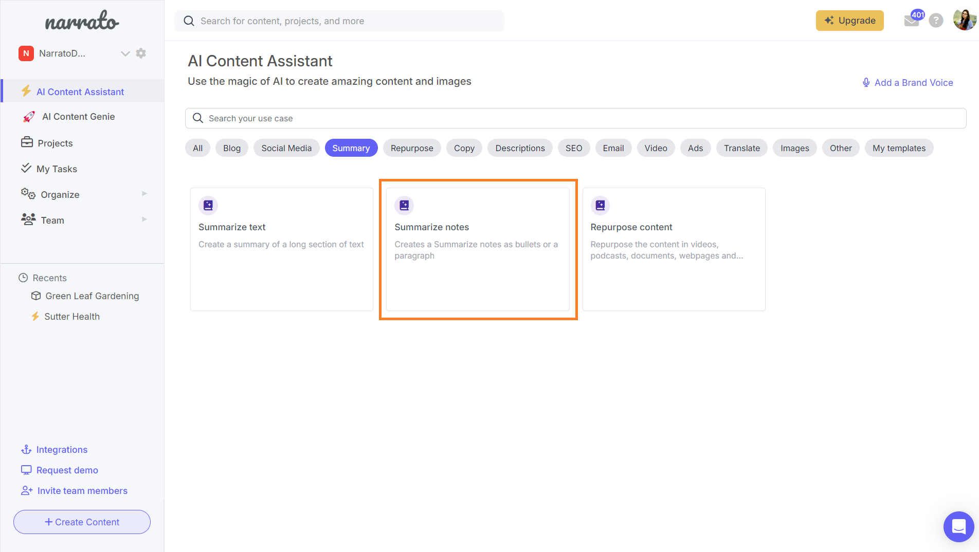Open Add a Brand Voice link
Screen dimensions: 979x552
coord(914,82)
